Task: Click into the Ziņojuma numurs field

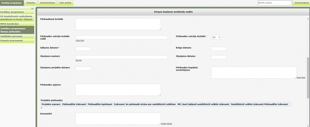Action: click(x=121, y=57)
